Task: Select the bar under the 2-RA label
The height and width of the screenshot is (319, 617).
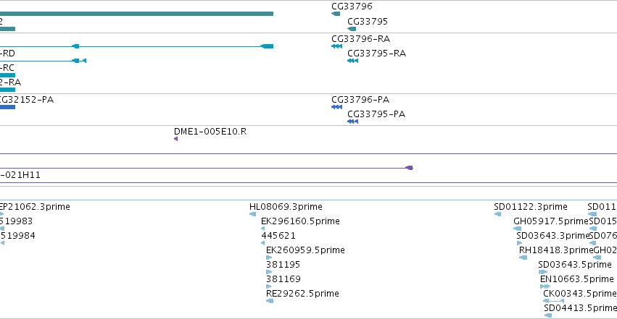Action: (x=7, y=90)
